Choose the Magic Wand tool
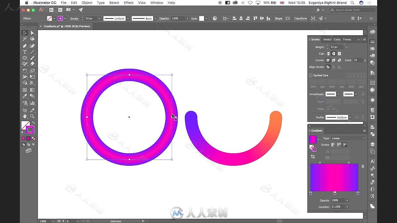The image size is (397, 223). (x=25, y=39)
